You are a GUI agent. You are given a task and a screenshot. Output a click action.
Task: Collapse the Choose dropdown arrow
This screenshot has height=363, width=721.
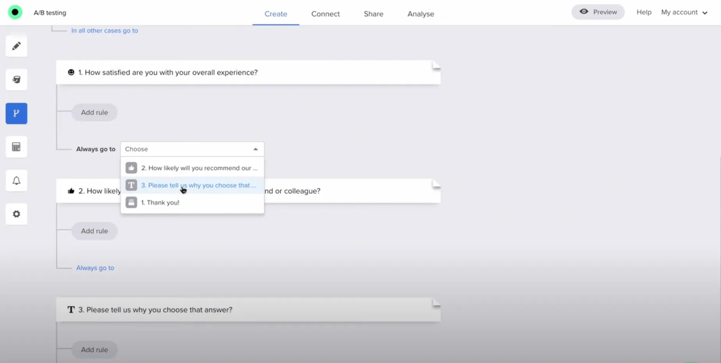[x=256, y=149]
